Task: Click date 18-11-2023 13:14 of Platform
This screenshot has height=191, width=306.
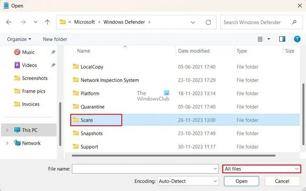Action: pos(197,94)
